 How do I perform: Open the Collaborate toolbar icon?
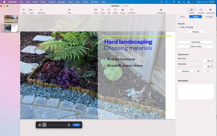[x=161, y=10]
